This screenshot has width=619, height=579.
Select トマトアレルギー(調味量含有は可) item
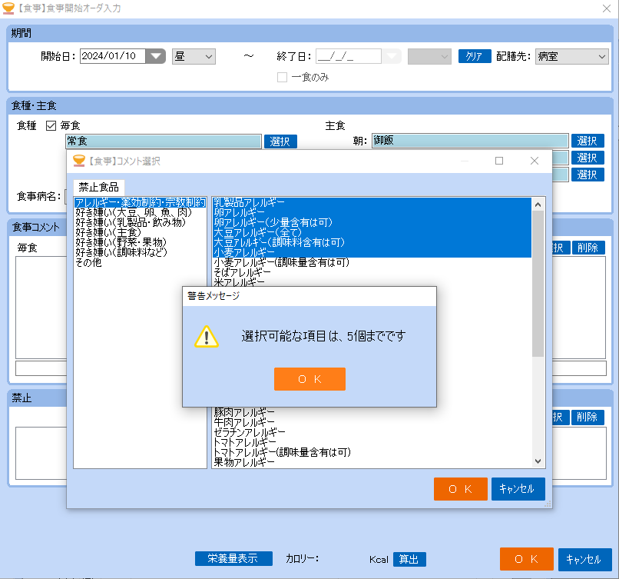[372, 451]
